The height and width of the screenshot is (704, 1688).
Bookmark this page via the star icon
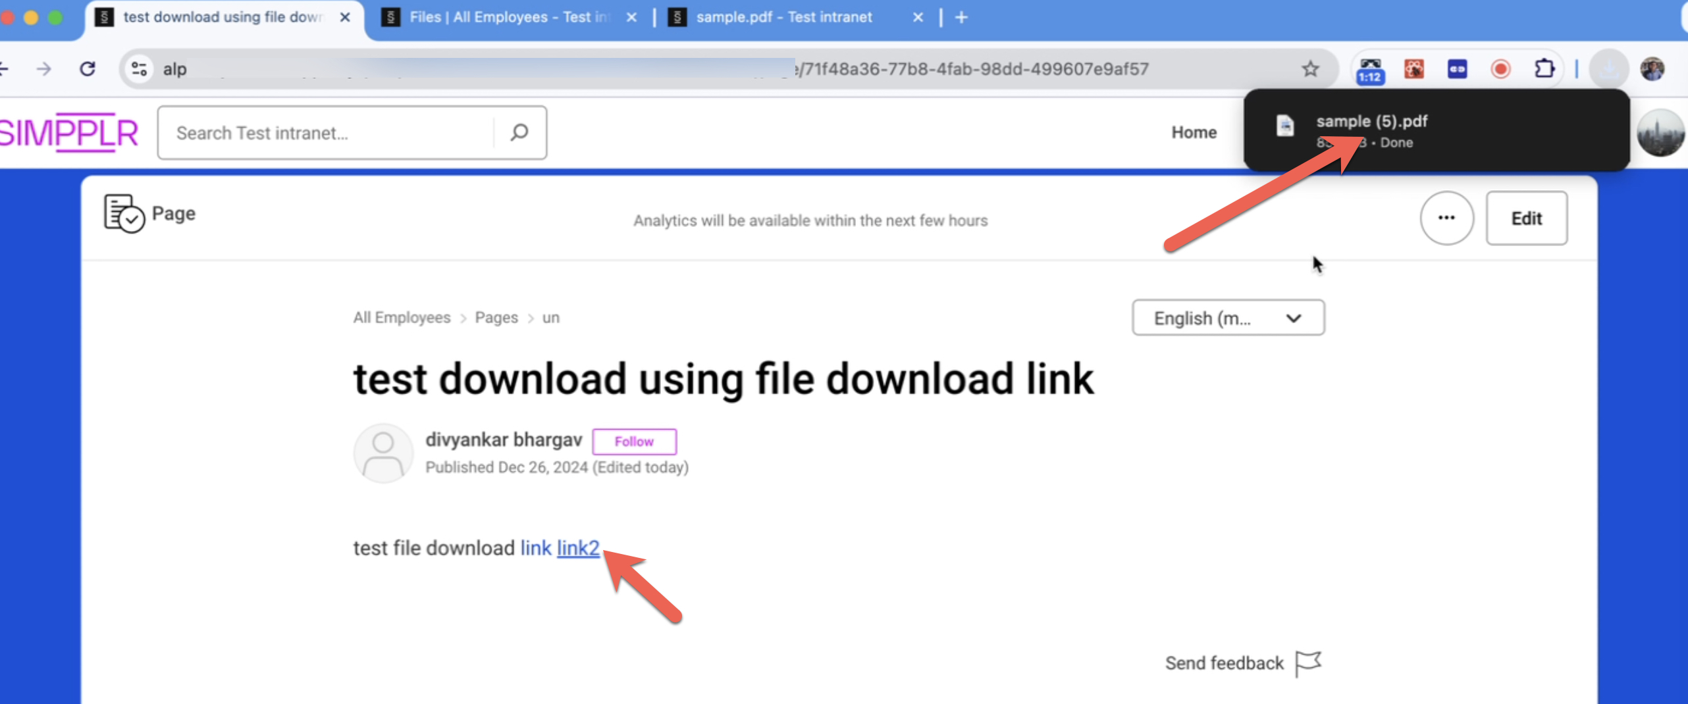[x=1310, y=68]
